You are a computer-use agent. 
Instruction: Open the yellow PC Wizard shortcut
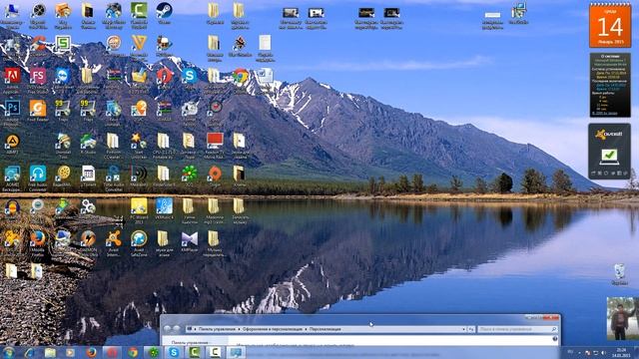[139, 210]
